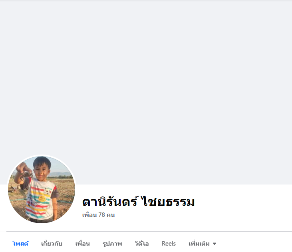
Task: Switch to the Reels tab
Action: click(x=169, y=244)
